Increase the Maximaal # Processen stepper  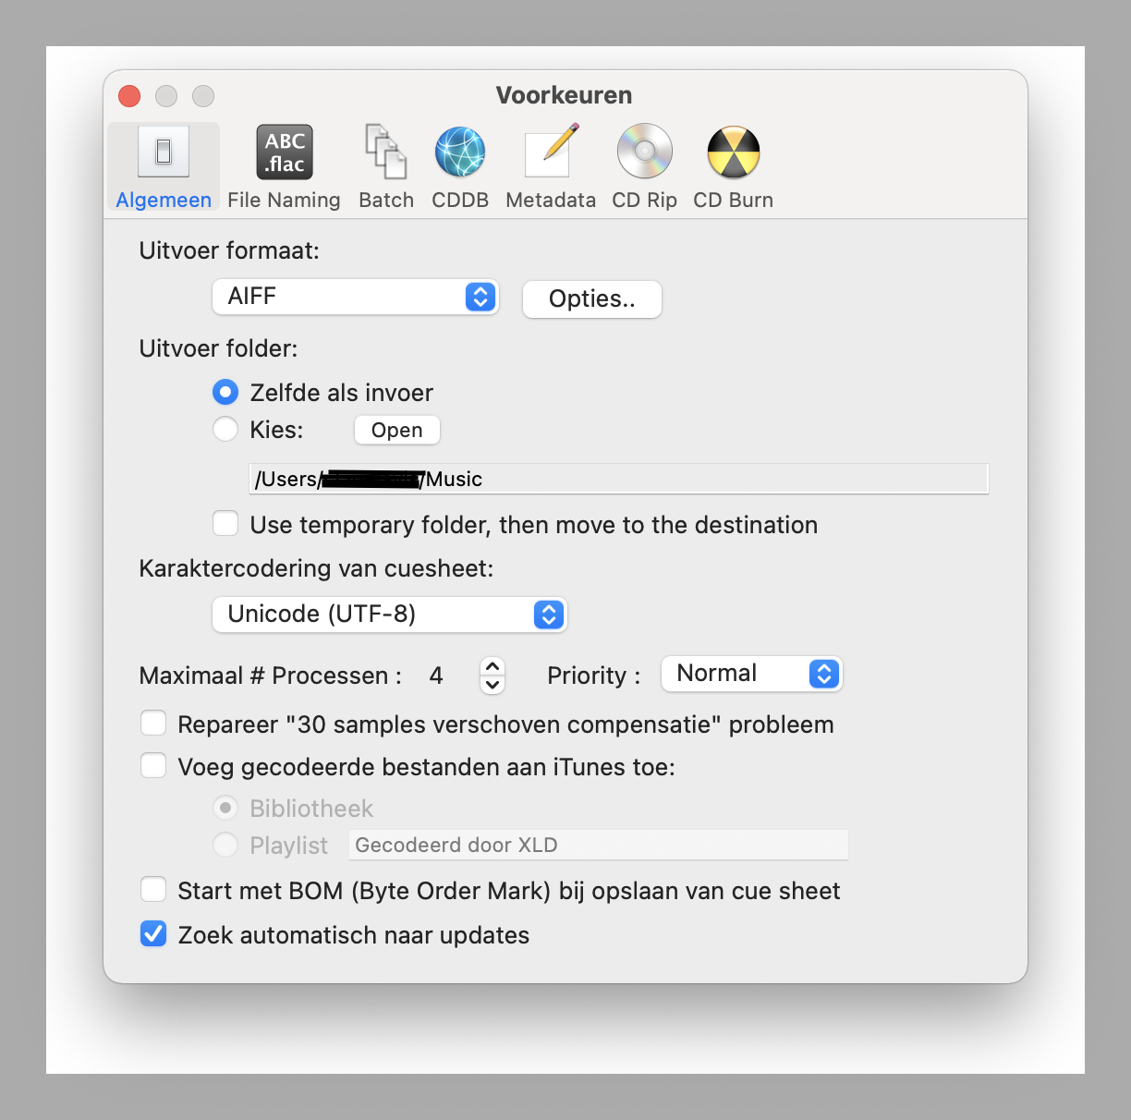(x=493, y=666)
